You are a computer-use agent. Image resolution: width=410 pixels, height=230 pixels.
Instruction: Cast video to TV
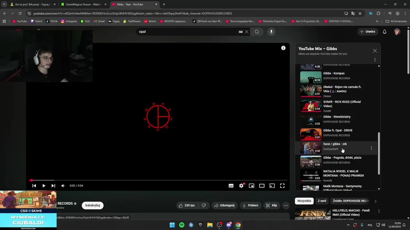click(272, 186)
